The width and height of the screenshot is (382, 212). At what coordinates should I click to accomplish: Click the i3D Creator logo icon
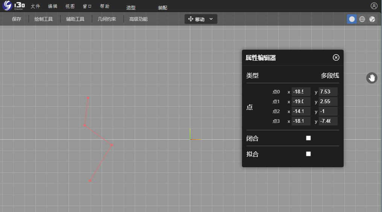pyautogui.click(x=8, y=6)
